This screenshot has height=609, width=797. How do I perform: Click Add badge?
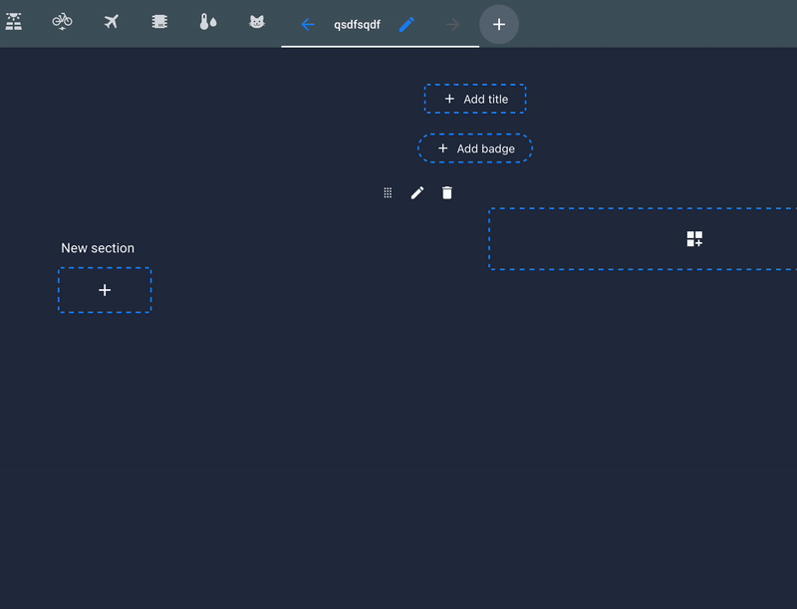pos(475,149)
